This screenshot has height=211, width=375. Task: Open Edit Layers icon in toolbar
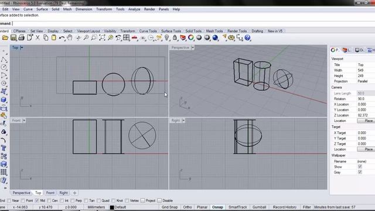tap(183, 38)
